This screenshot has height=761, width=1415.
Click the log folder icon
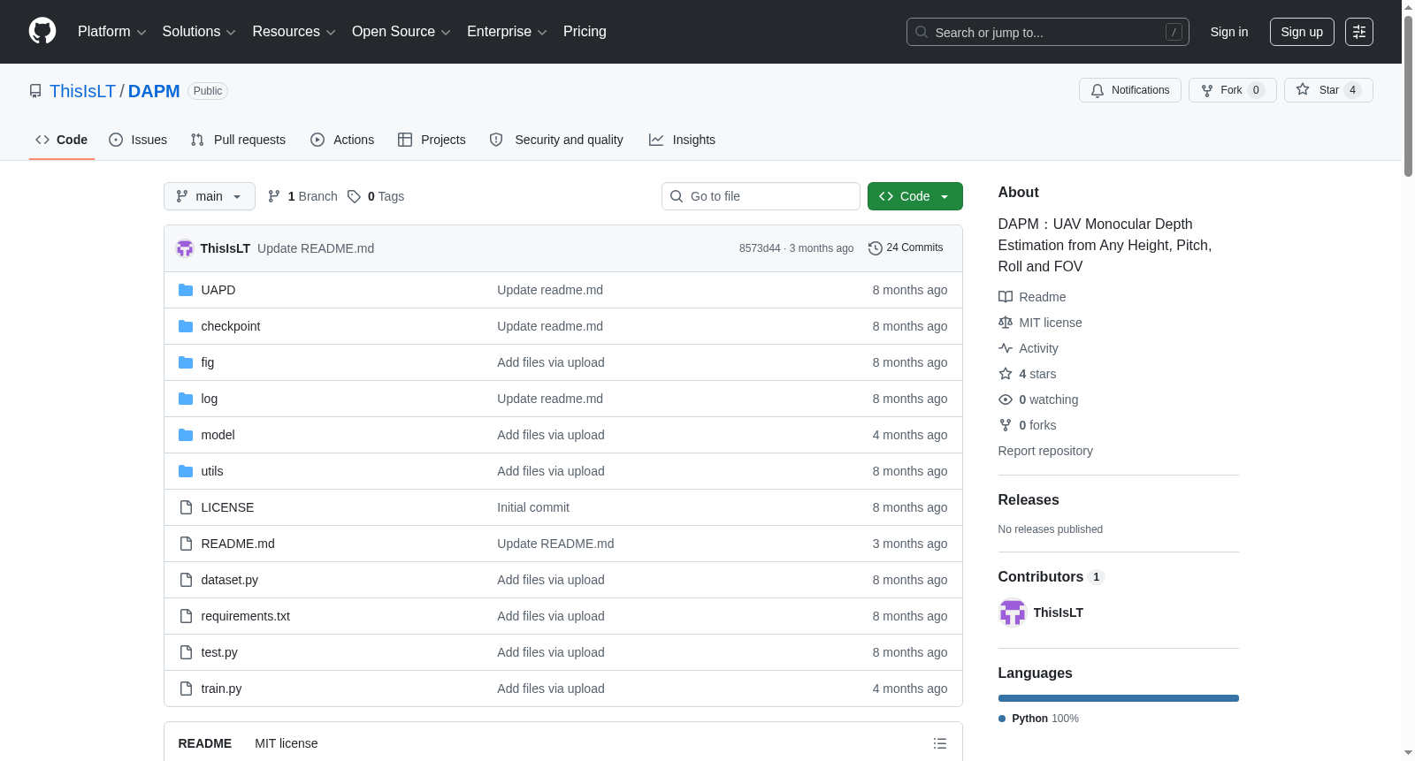pyautogui.click(x=186, y=399)
